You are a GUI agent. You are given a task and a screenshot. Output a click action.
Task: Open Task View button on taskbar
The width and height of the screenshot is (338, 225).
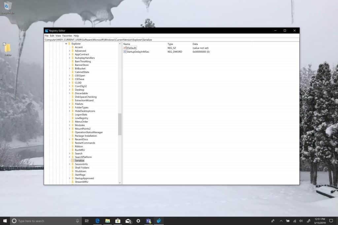coord(87,221)
